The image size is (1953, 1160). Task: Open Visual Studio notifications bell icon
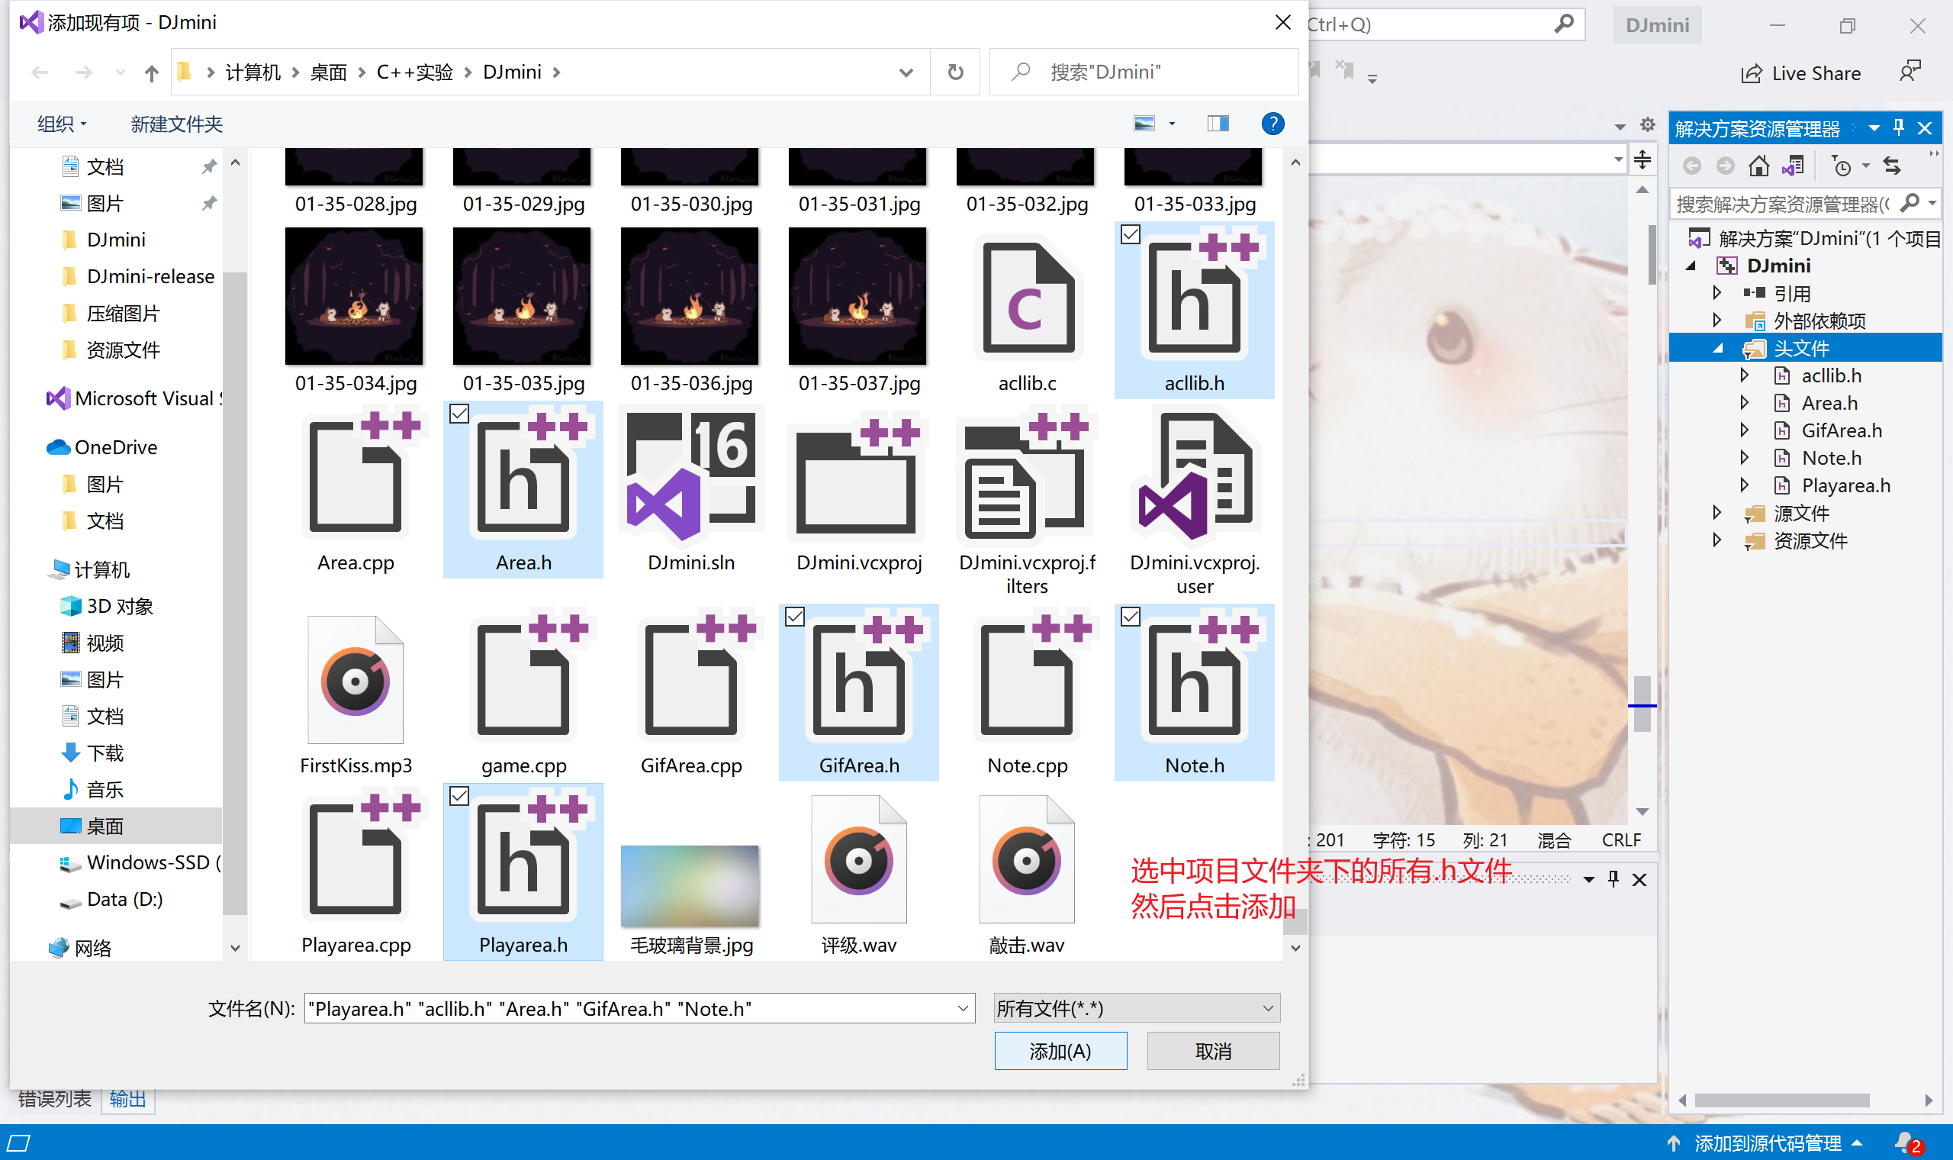1906,1142
